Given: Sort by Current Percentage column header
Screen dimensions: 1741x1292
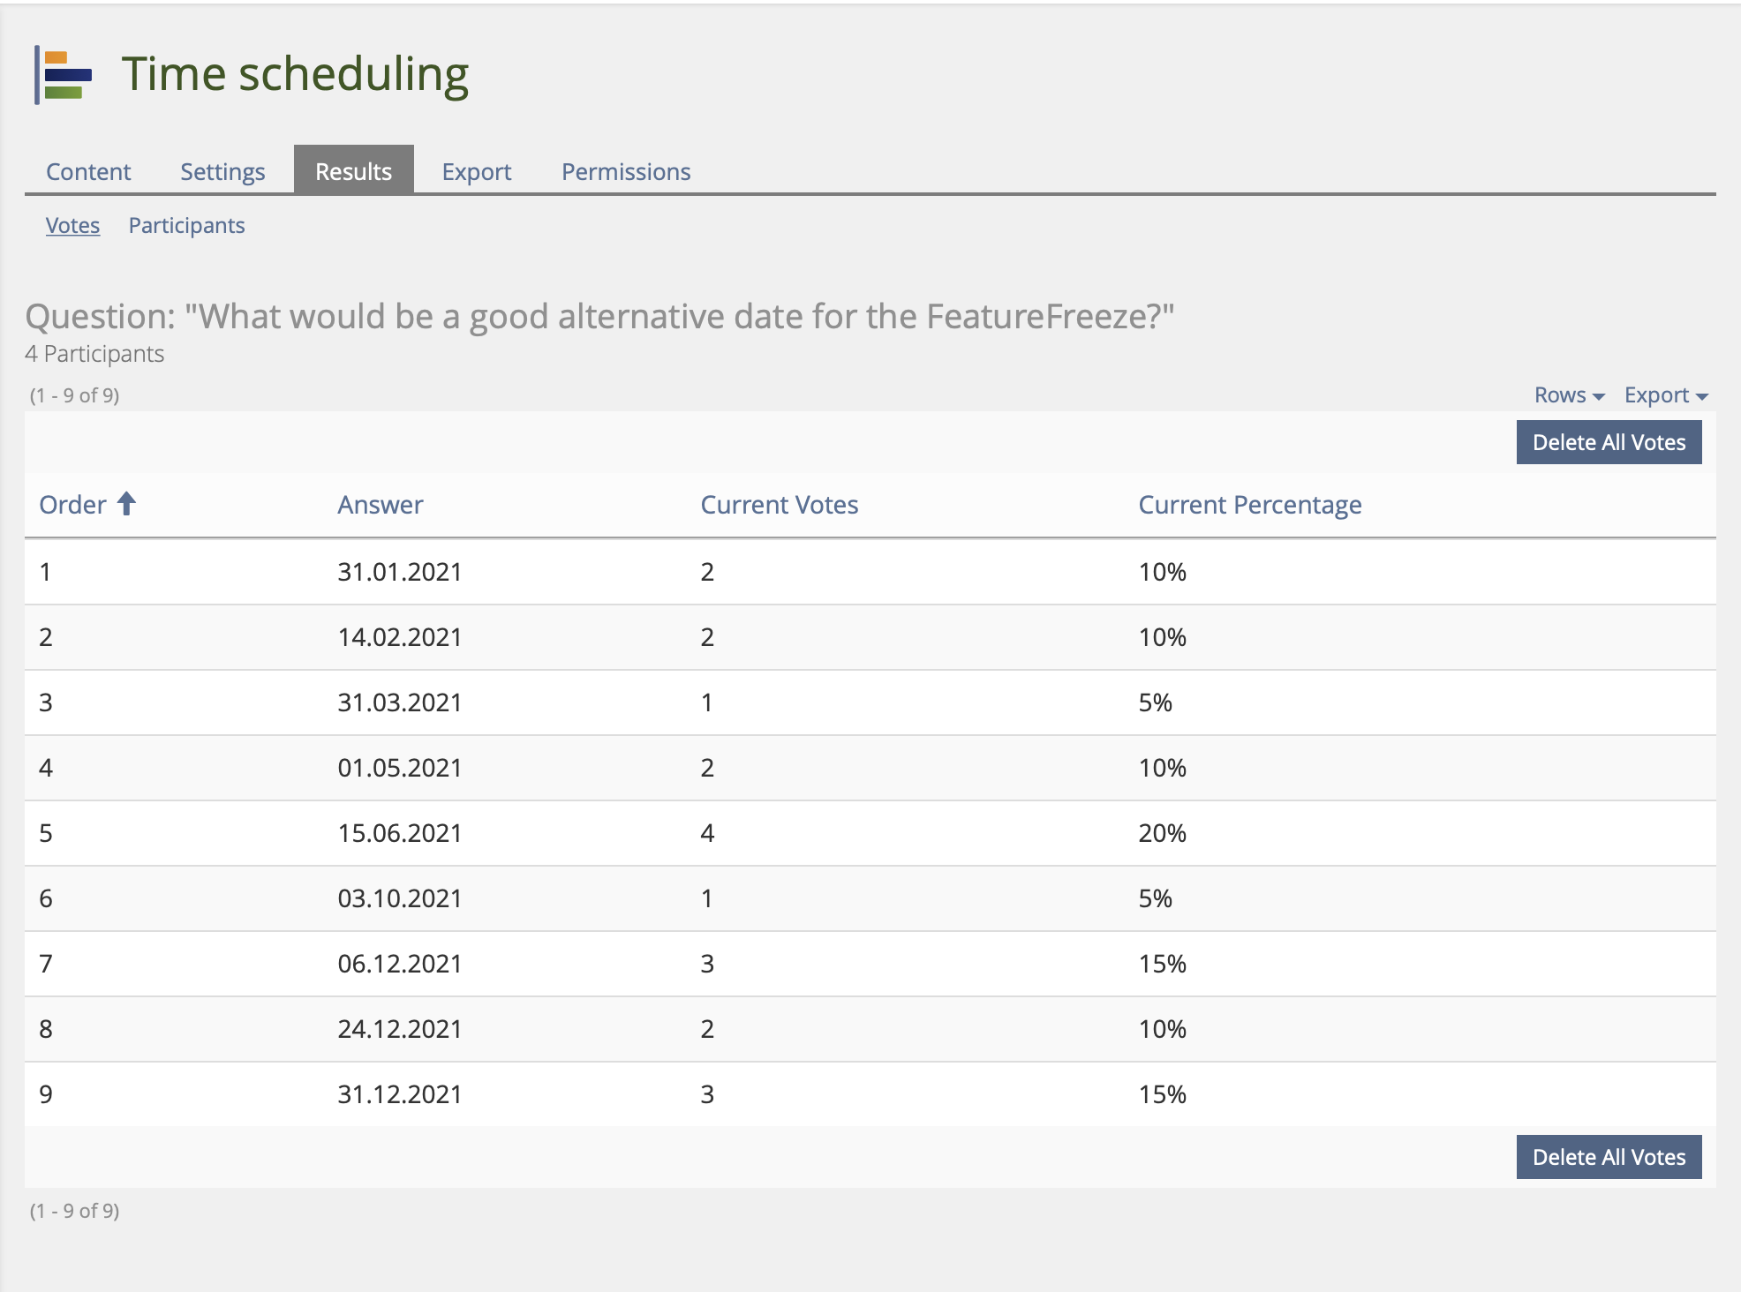Looking at the screenshot, I should (x=1249, y=505).
